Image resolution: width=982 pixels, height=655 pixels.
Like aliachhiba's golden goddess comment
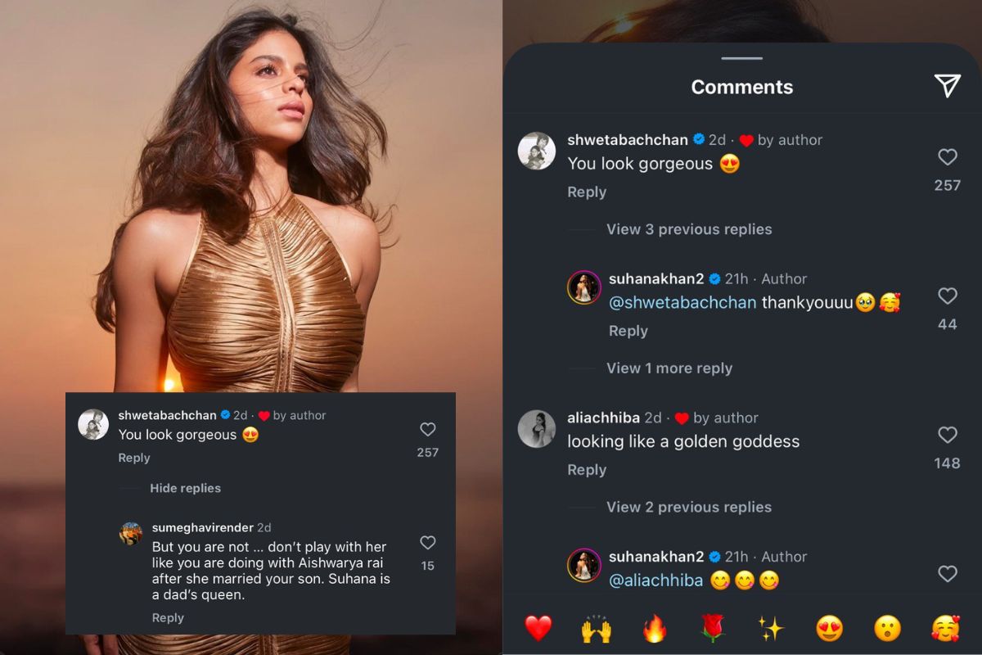(x=947, y=435)
